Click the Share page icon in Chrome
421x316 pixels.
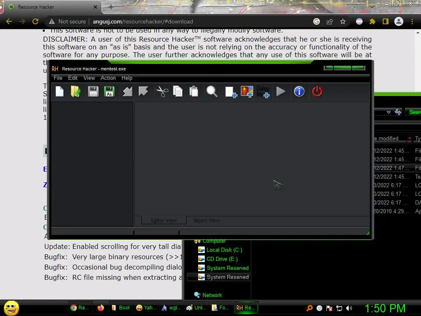330,21
